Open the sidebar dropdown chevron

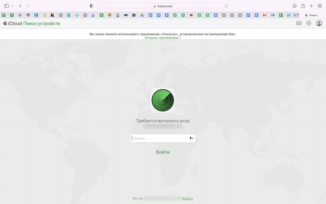13,6
